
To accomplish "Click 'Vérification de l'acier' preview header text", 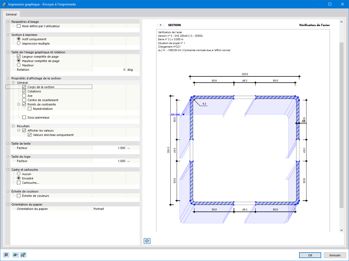I will click(314, 25).
